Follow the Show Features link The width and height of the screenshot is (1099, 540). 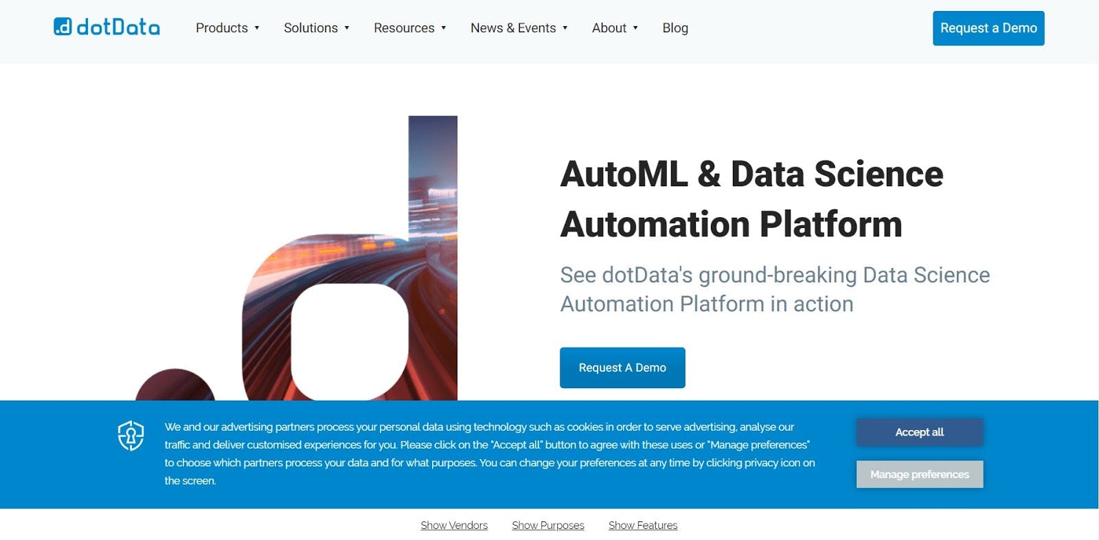(643, 525)
